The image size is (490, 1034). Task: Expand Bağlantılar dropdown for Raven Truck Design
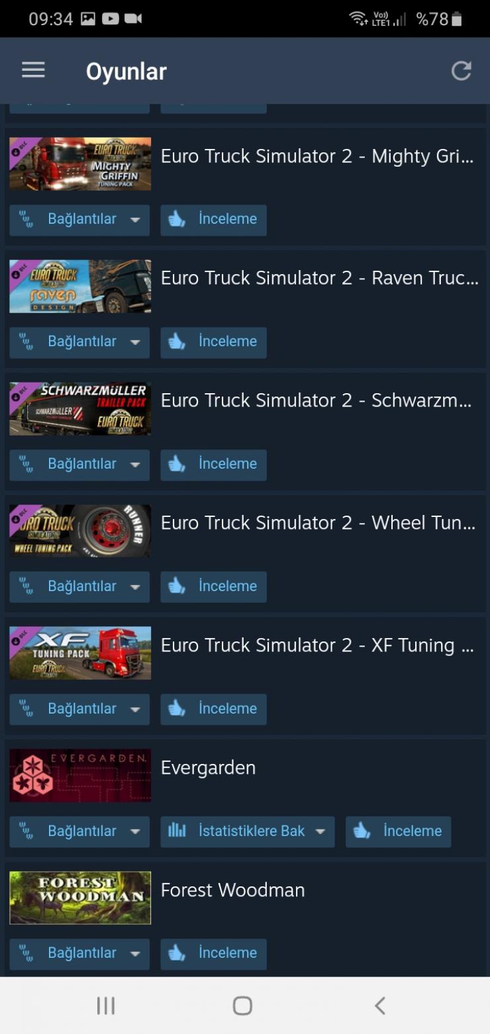(79, 342)
